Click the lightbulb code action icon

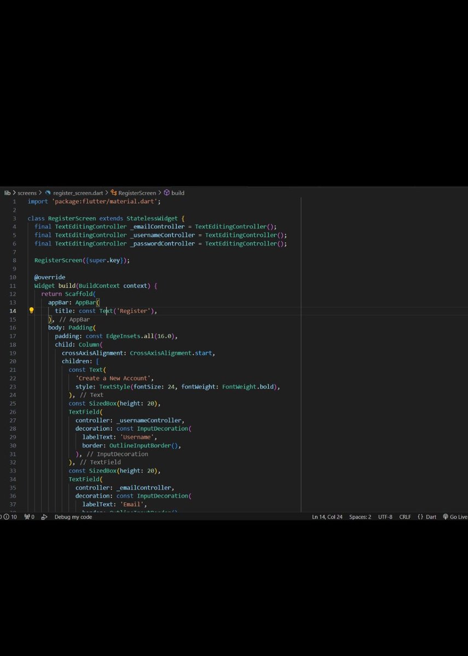(31, 311)
